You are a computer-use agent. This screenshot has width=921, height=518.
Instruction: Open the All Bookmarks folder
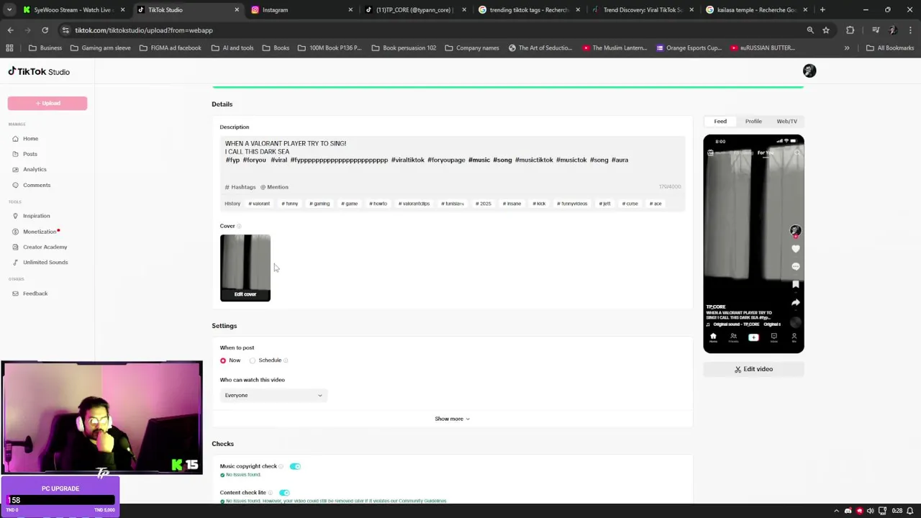(x=890, y=47)
